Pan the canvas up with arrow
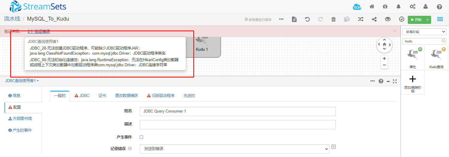Screen dimensions: 449x157 [384, 40]
